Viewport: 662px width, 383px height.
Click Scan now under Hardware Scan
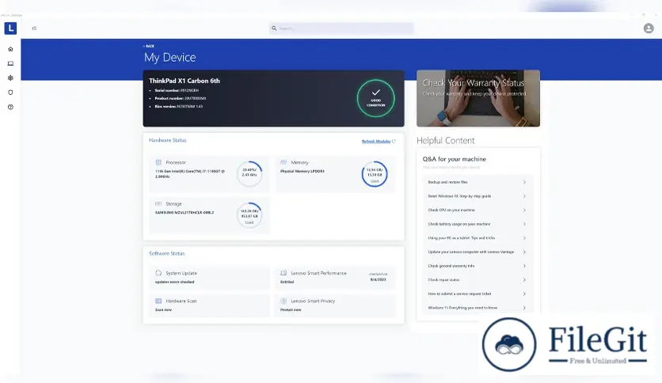click(163, 309)
